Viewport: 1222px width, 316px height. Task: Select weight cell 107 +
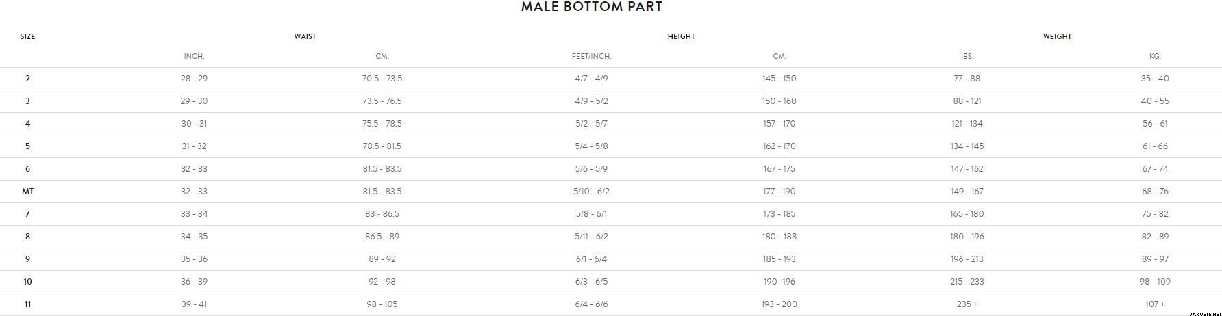pyautogui.click(x=1155, y=304)
